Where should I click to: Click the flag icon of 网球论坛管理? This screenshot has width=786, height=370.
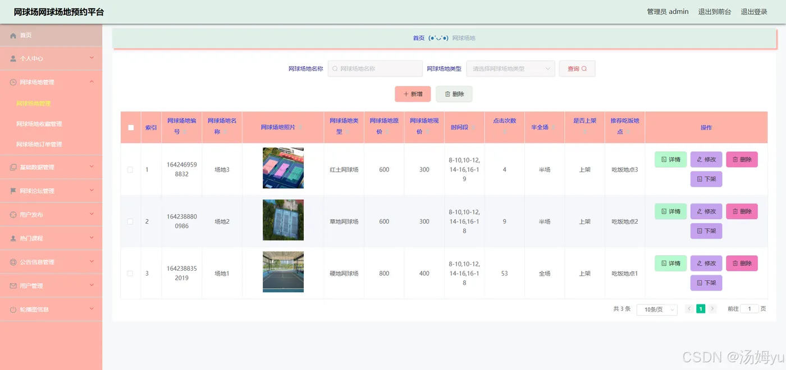13,191
